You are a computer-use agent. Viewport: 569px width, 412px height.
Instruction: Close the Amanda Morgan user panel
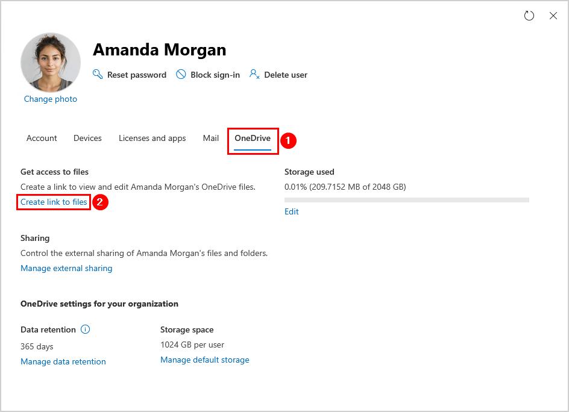[x=553, y=16]
